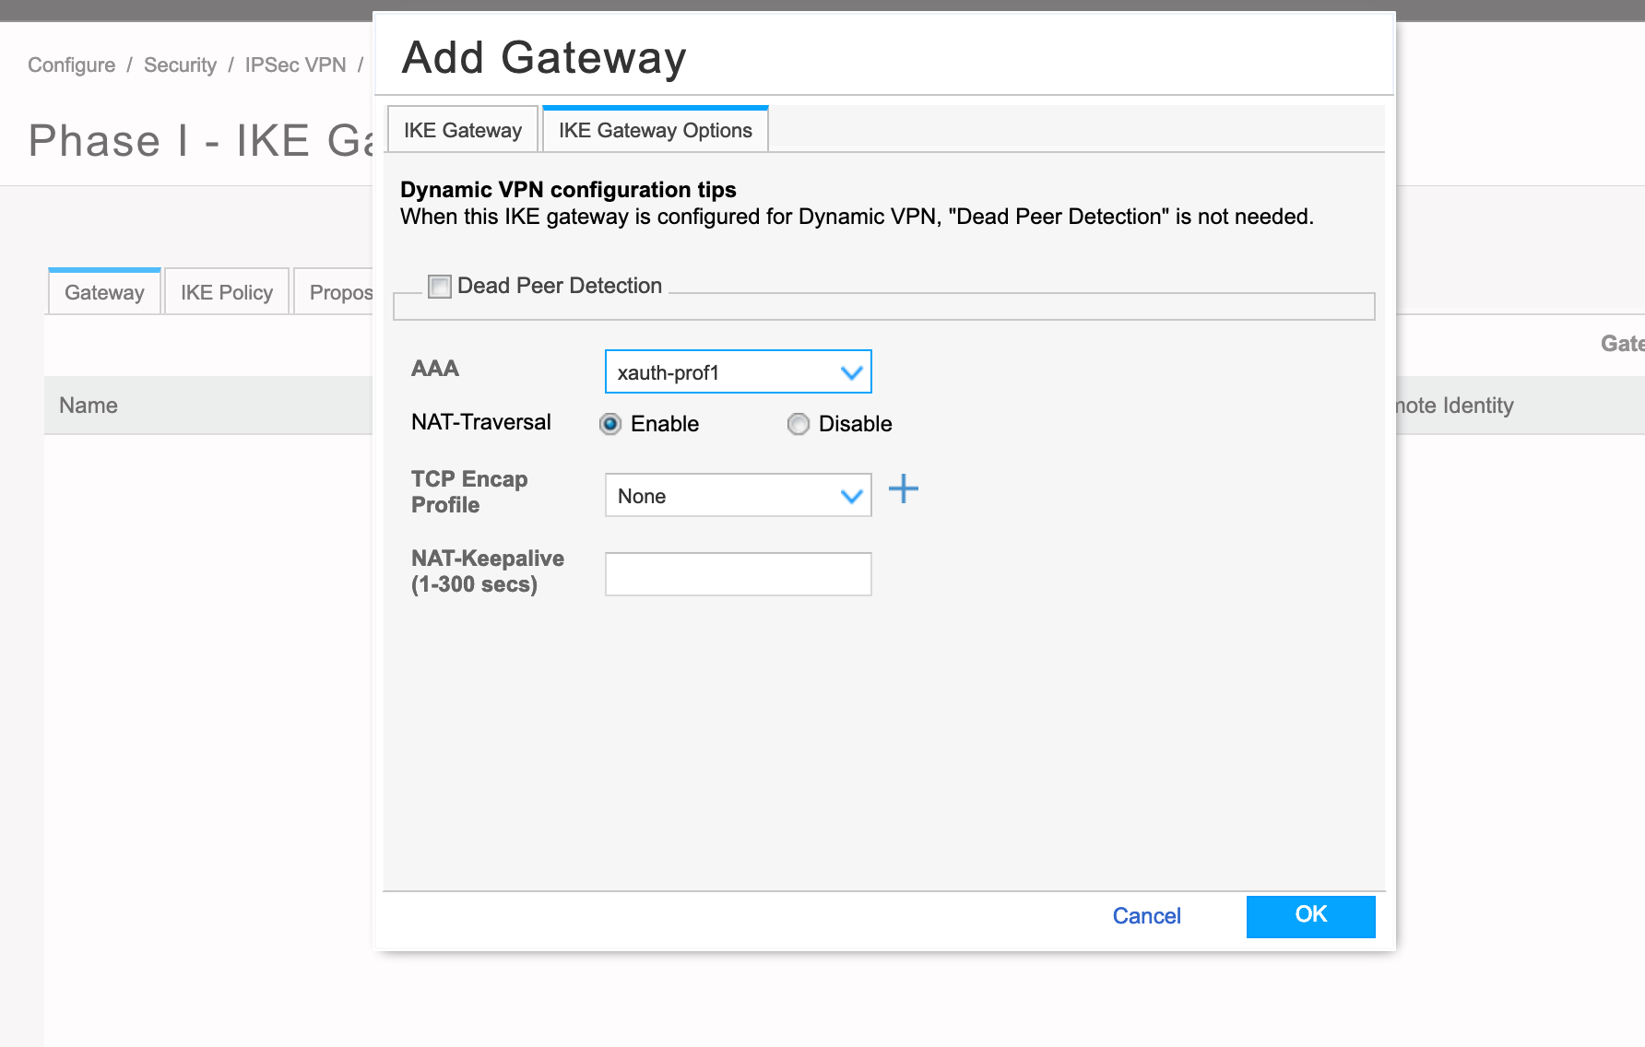Switch to the IKE Policy tab
Viewport: 1645px width, 1047px height.
(226, 291)
